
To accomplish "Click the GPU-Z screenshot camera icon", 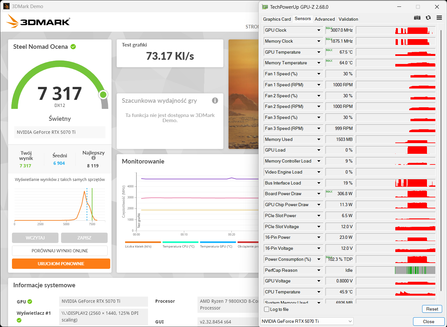I will (x=417, y=18).
